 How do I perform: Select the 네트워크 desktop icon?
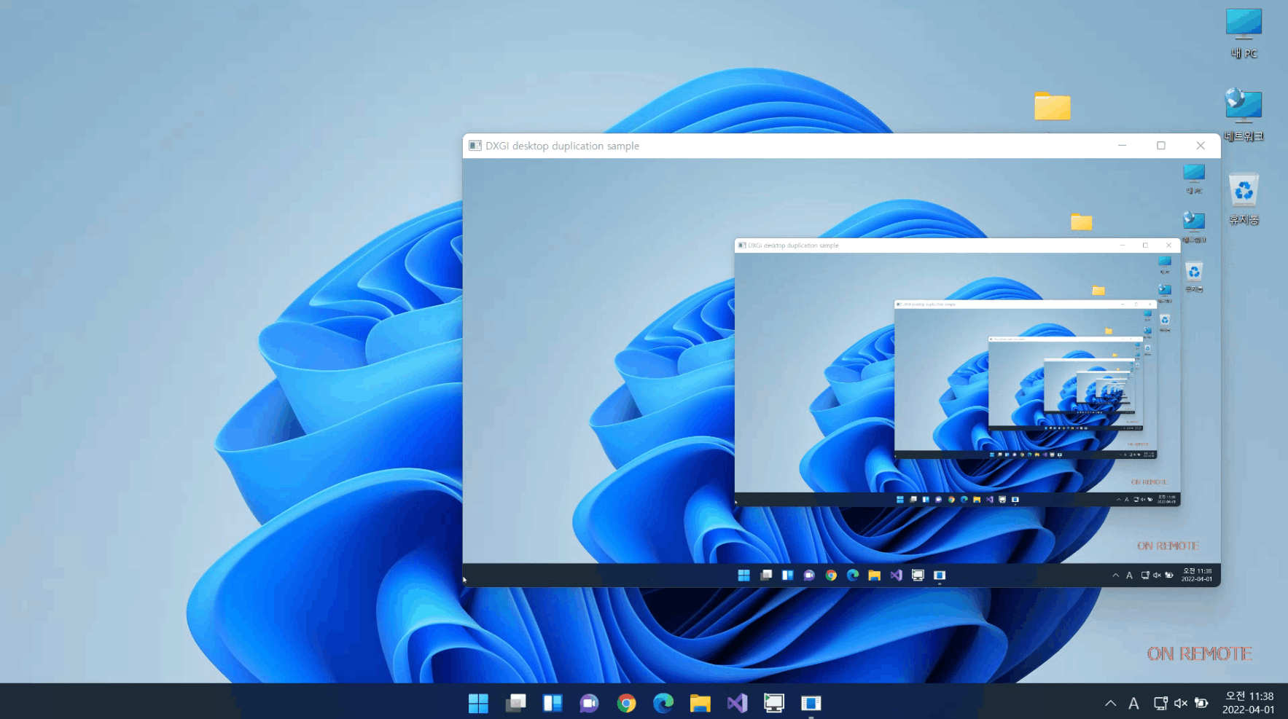(1244, 115)
